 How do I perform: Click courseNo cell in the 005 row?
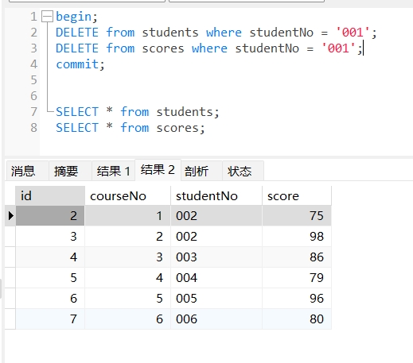[x=127, y=299]
